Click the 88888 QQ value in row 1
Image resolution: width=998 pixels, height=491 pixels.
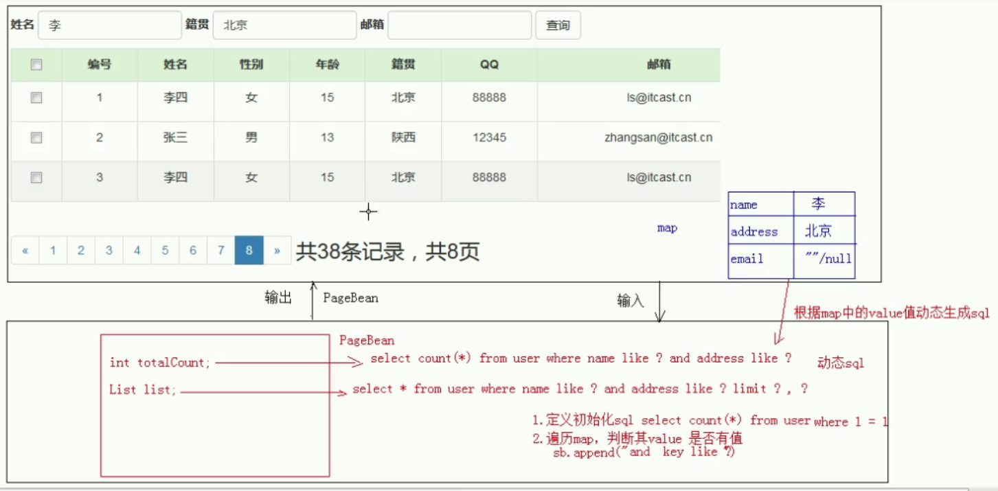490,98
